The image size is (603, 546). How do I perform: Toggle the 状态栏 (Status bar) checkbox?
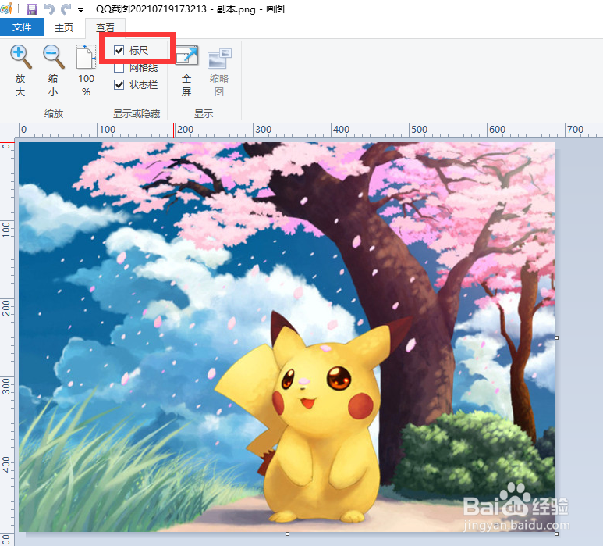[x=119, y=84]
